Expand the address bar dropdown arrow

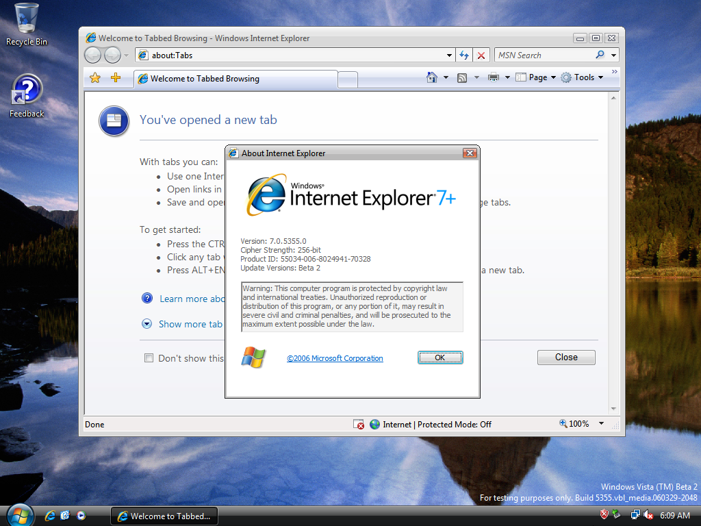click(449, 55)
